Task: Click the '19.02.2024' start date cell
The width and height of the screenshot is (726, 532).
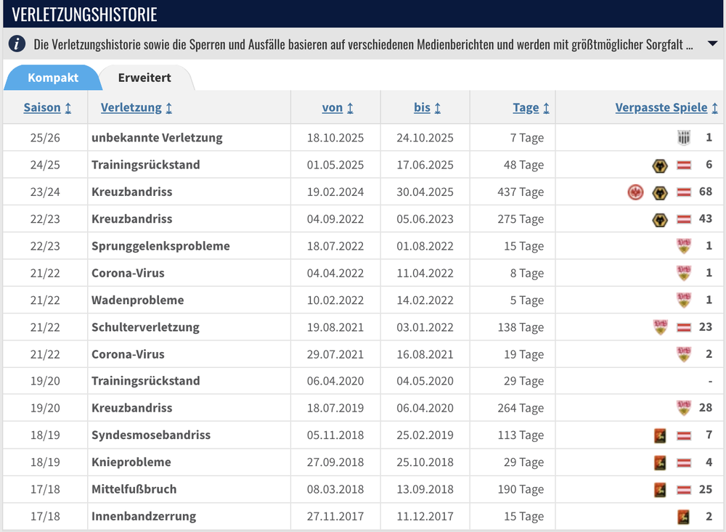Action: click(x=335, y=192)
